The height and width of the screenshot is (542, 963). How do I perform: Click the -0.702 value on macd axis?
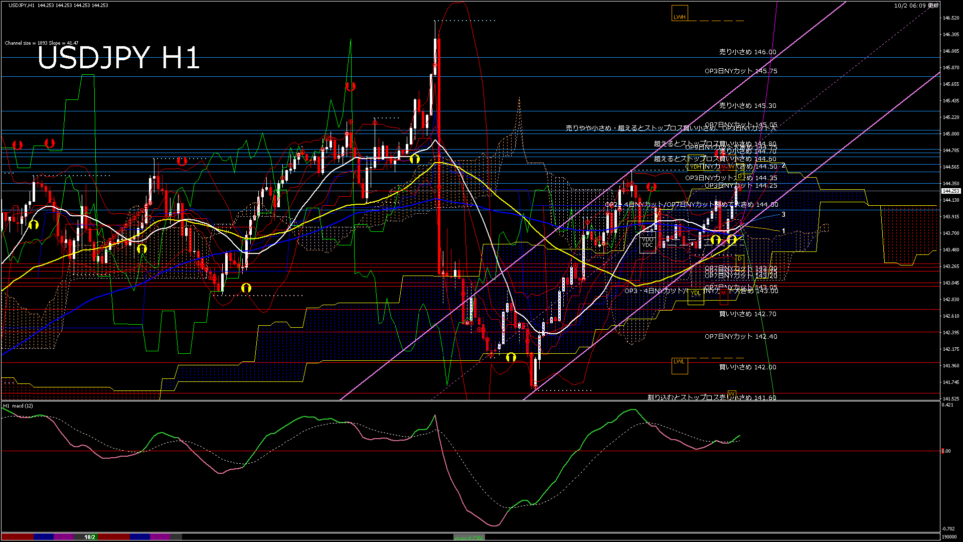[x=948, y=528]
